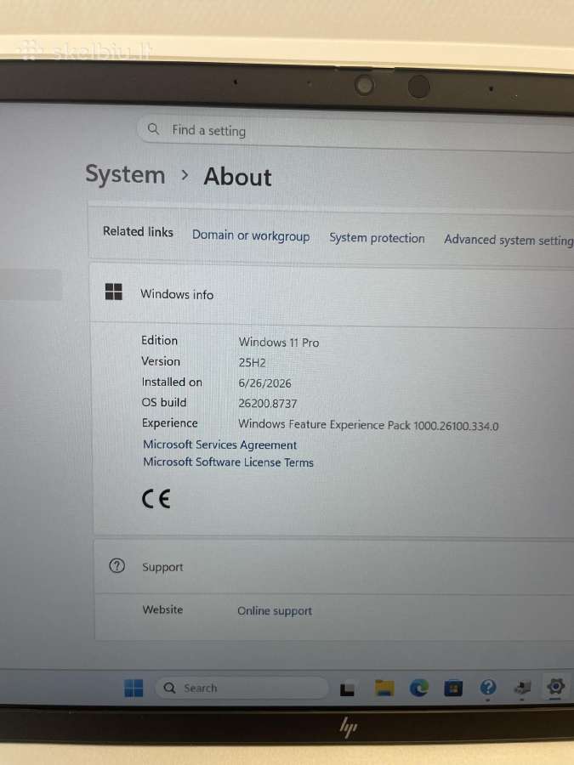Select the Windows Feature Experience Pack text
Image resolution: width=574 pixels, height=765 pixels.
click(368, 425)
